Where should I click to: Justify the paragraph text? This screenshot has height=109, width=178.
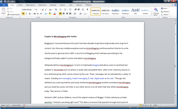tap(70, 14)
